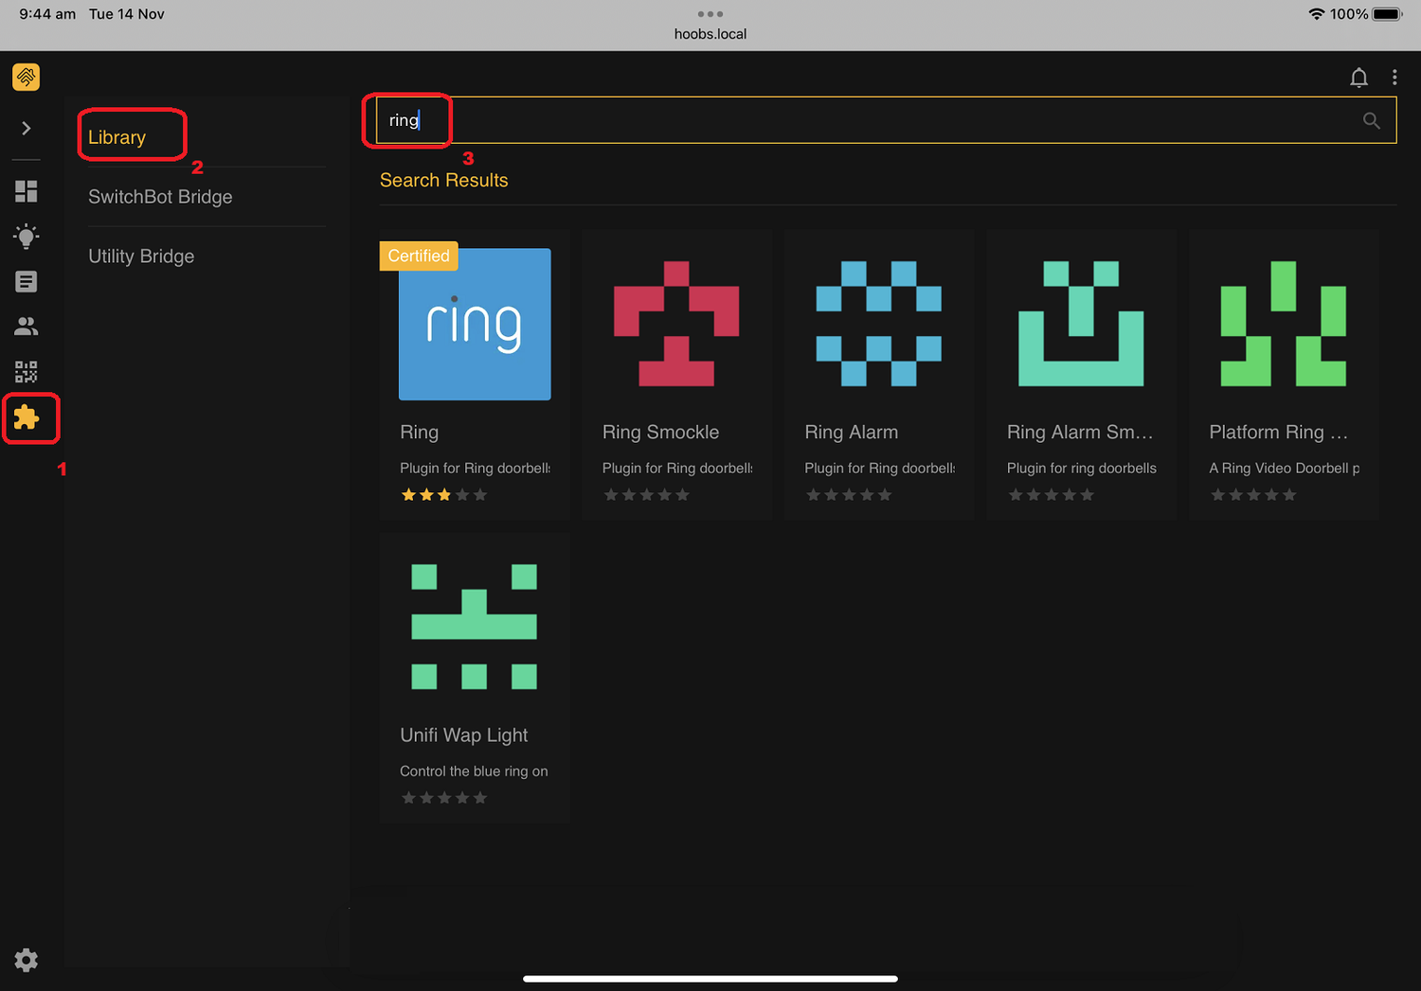Open the Dashboard from the sidebar
This screenshot has width=1421, height=991.
pyautogui.click(x=26, y=191)
